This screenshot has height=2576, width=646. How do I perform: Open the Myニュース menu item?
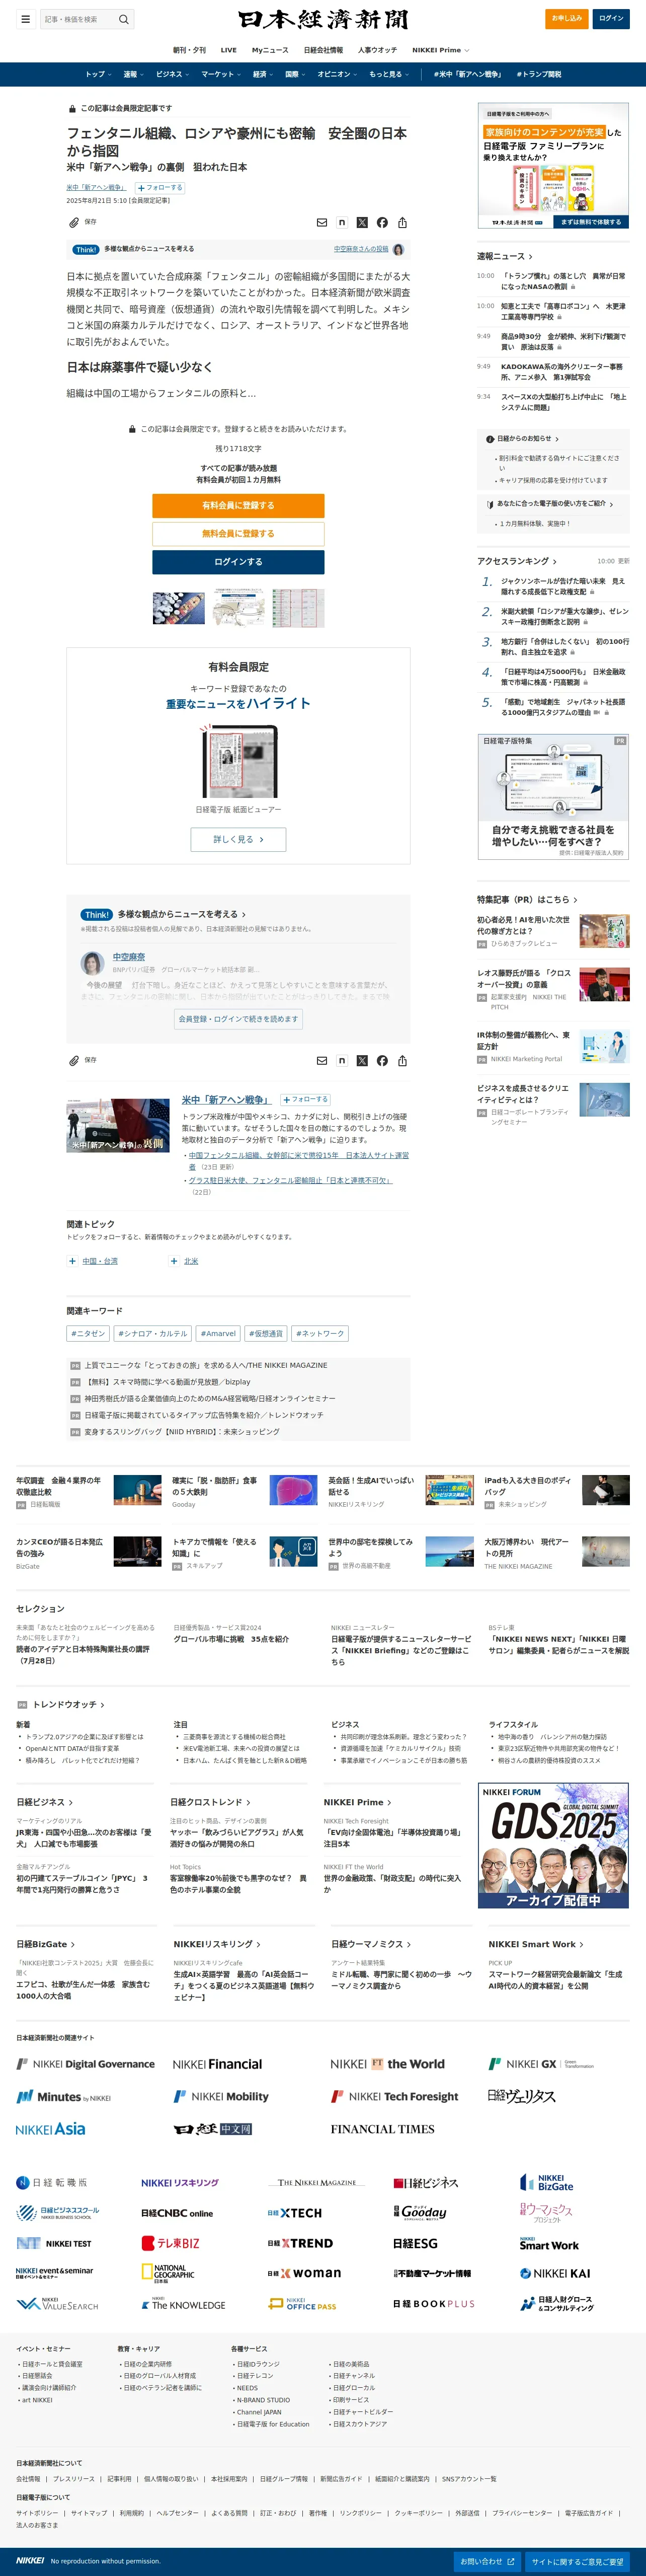(270, 50)
